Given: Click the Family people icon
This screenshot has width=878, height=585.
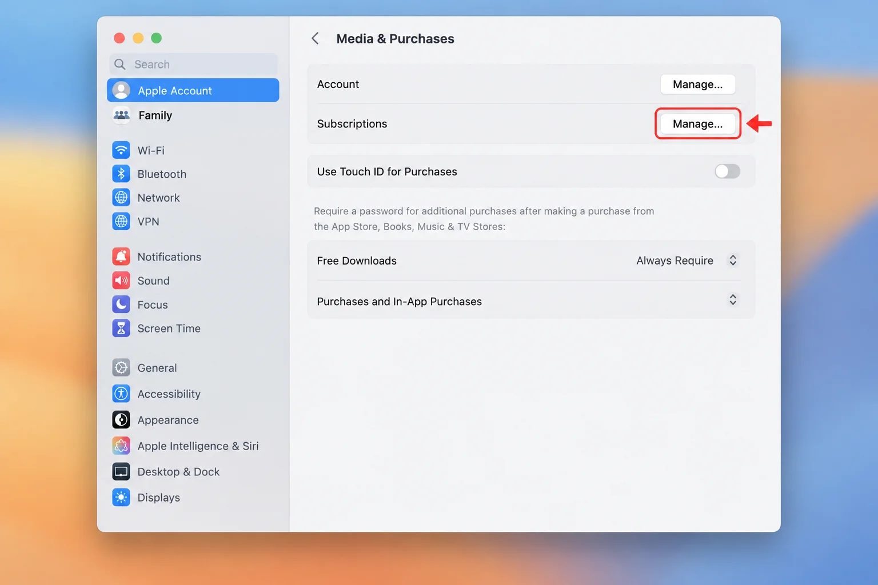Looking at the screenshot, I should (x=121, y=115).
